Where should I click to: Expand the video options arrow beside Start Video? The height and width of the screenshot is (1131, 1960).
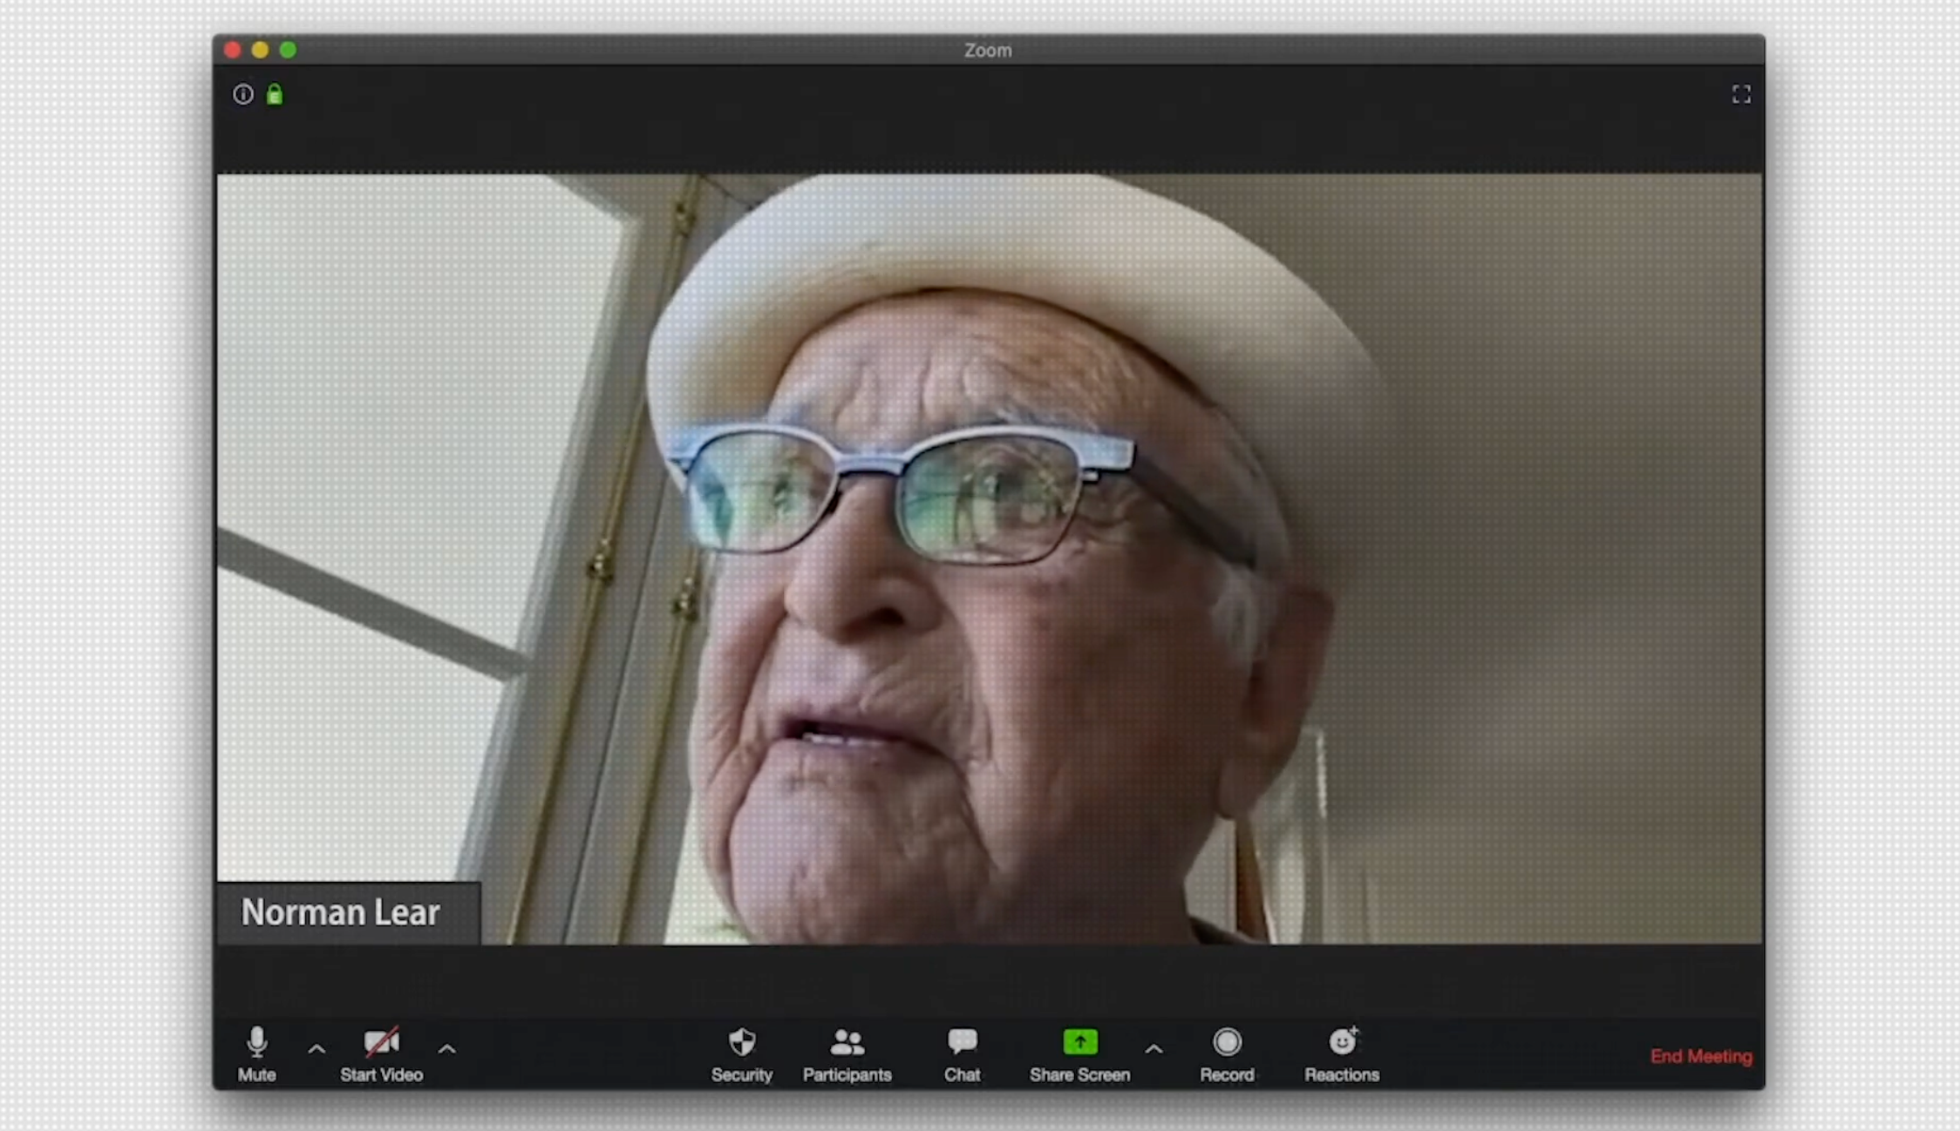point(446,1049)
